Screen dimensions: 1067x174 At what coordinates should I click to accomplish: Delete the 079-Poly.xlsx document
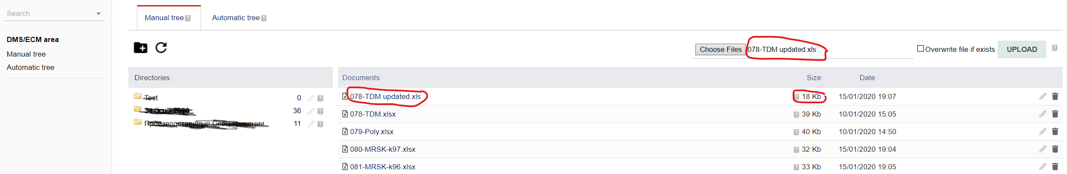click(x=1055, y=132)
